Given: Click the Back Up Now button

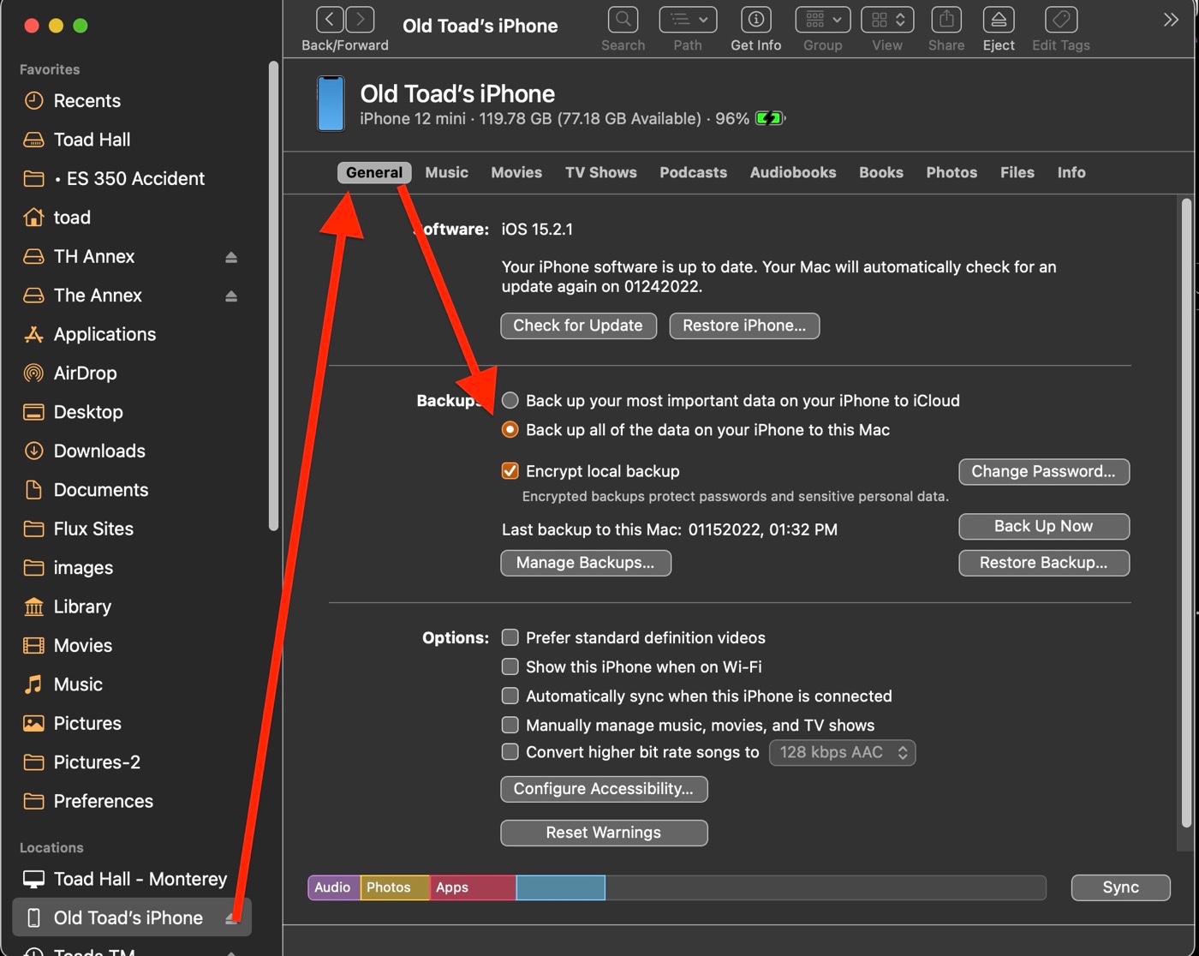Looking at the screenshot, I should point(1044,526).
